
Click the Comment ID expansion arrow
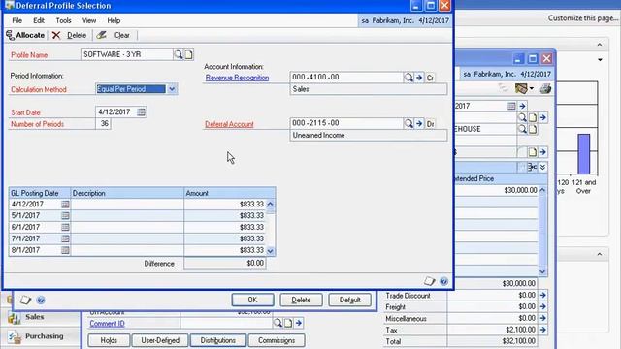299,323
